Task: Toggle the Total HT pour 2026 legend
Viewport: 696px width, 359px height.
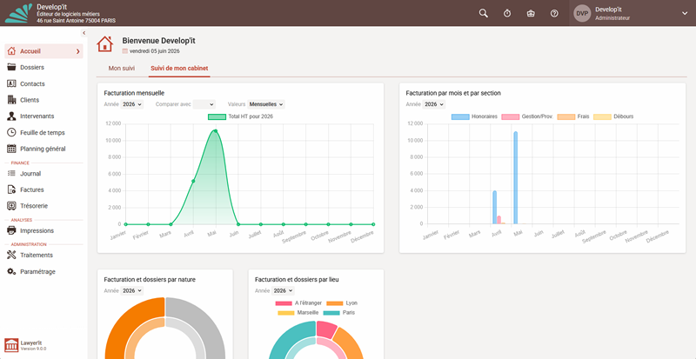Action: [x=240, y=116]
